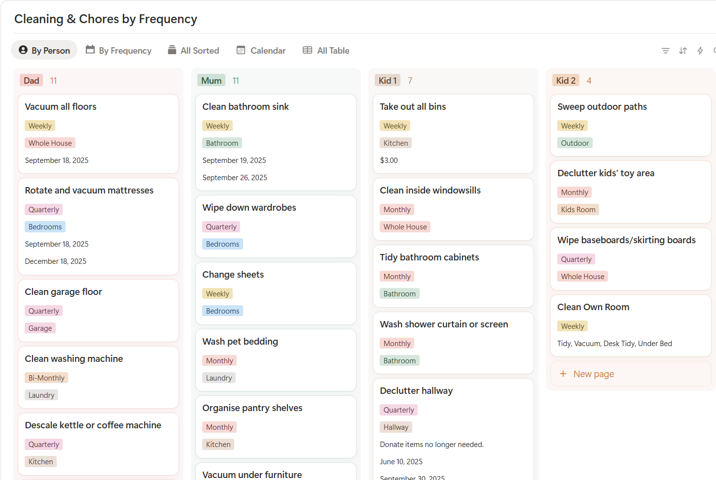716x480 pixels.
Task: Click the Kid 1 group header
Action: [x=388, y=81]
